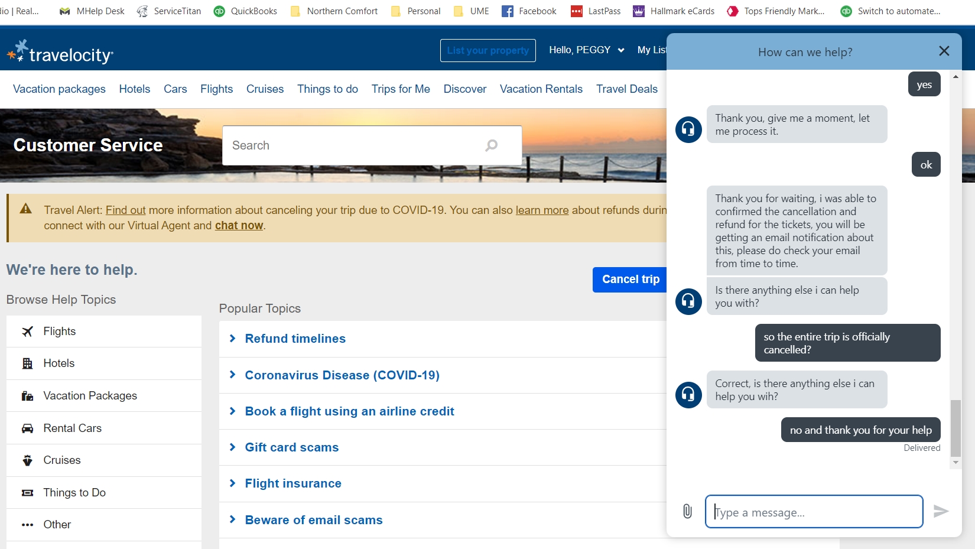Open Travel Deals in the navigation
The height and width of the screenshot is (549, 975).
point(627,89)
